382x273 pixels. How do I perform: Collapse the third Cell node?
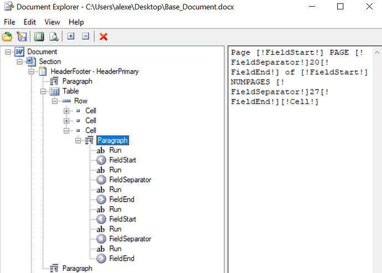click(x=66, y=131)
